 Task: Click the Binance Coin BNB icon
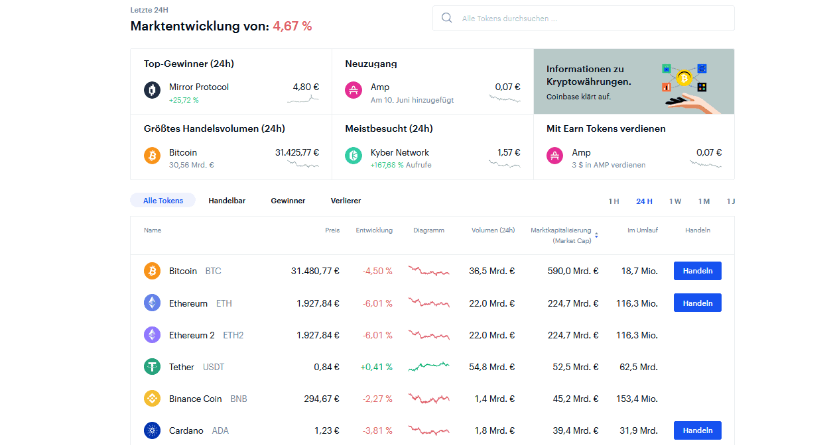tap(153, 398)
